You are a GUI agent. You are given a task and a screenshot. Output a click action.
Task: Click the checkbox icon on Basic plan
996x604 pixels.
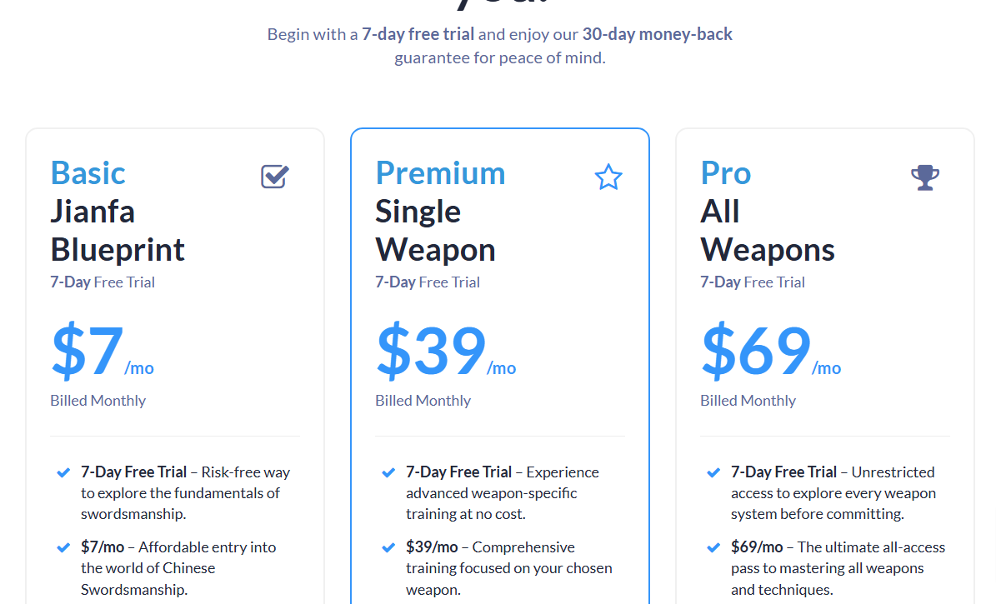coord(275,176)
